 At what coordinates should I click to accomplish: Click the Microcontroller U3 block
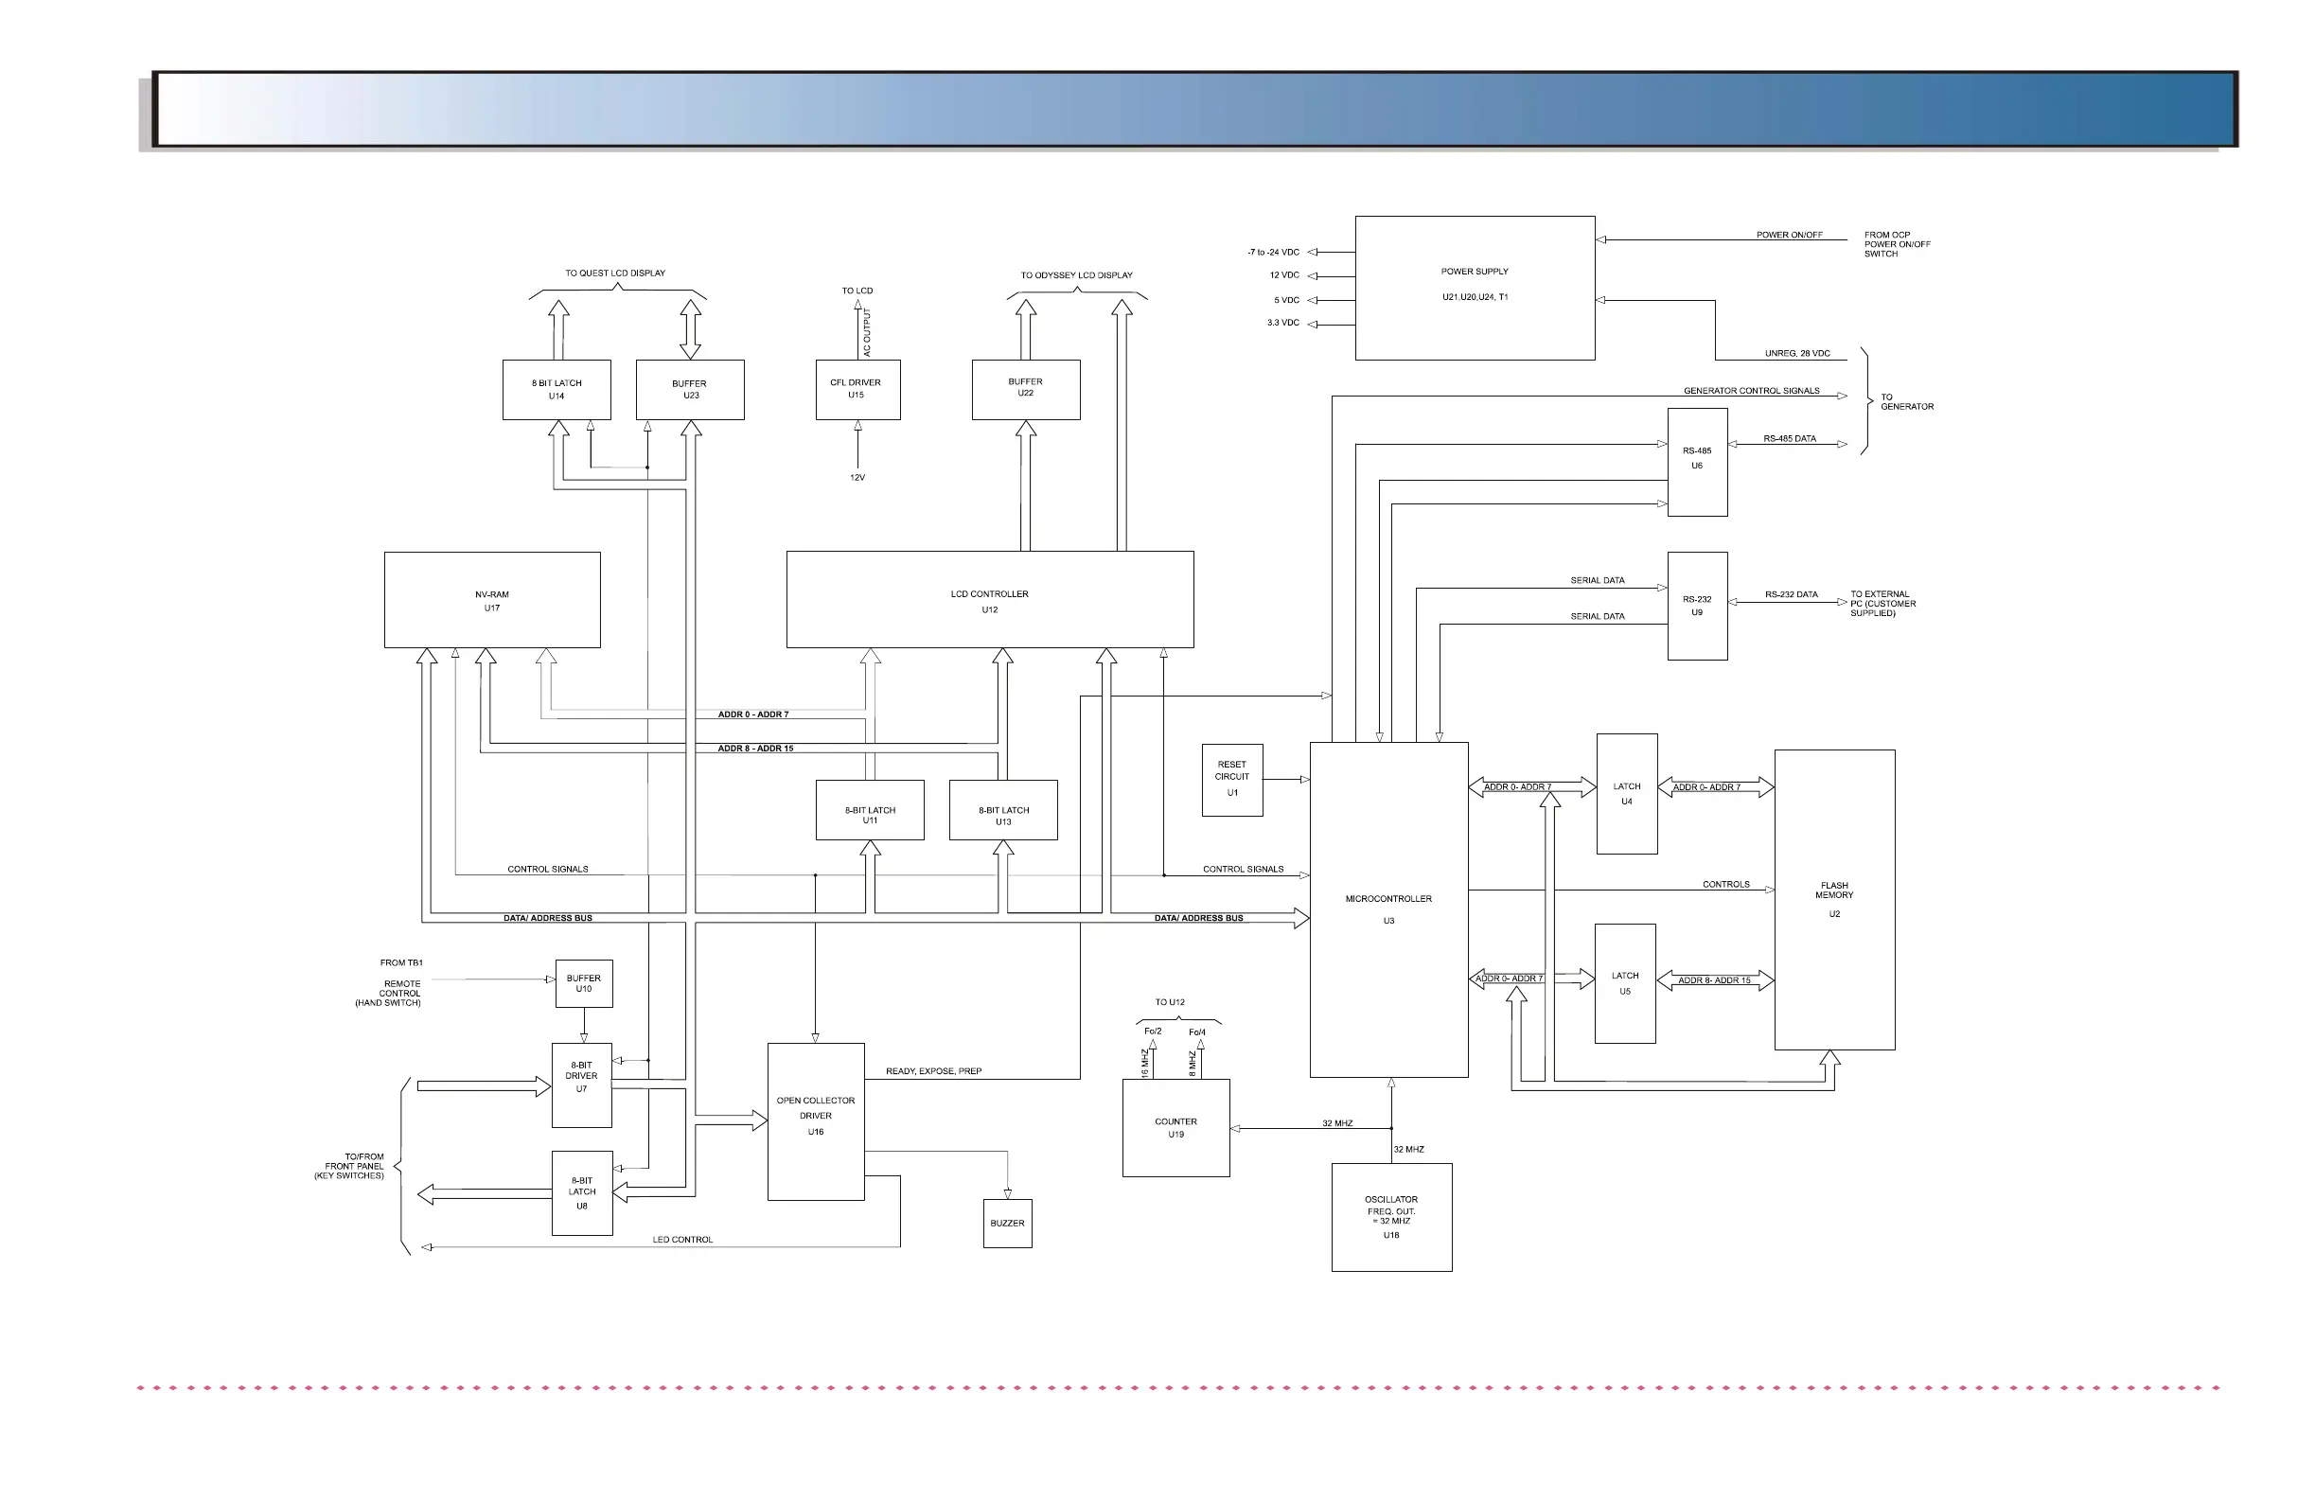[x=1388, y=908]
